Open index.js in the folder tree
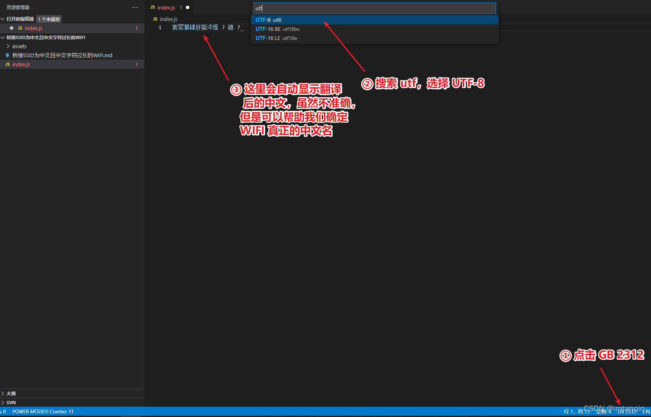The height and width of the screenshot is (417, 651). pos(72,64)
